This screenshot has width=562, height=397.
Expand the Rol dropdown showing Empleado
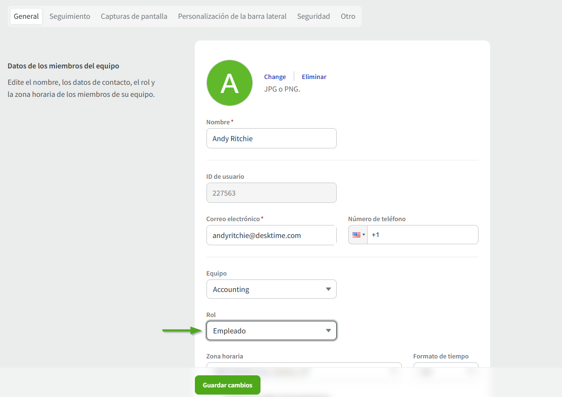[x=271, y=331]
